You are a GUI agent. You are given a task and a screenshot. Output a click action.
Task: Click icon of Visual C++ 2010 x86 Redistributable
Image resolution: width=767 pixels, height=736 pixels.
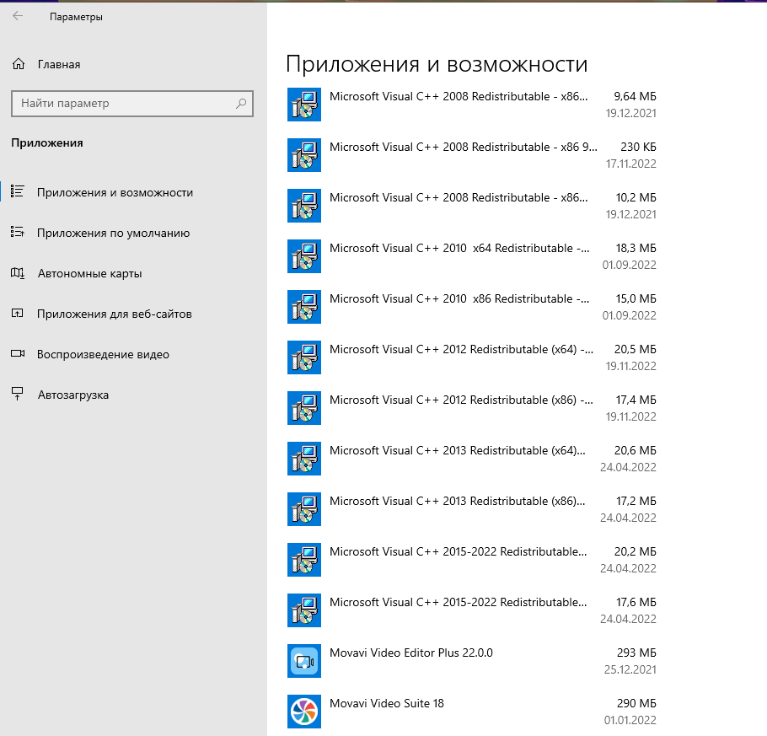click(x=304, y=307)
